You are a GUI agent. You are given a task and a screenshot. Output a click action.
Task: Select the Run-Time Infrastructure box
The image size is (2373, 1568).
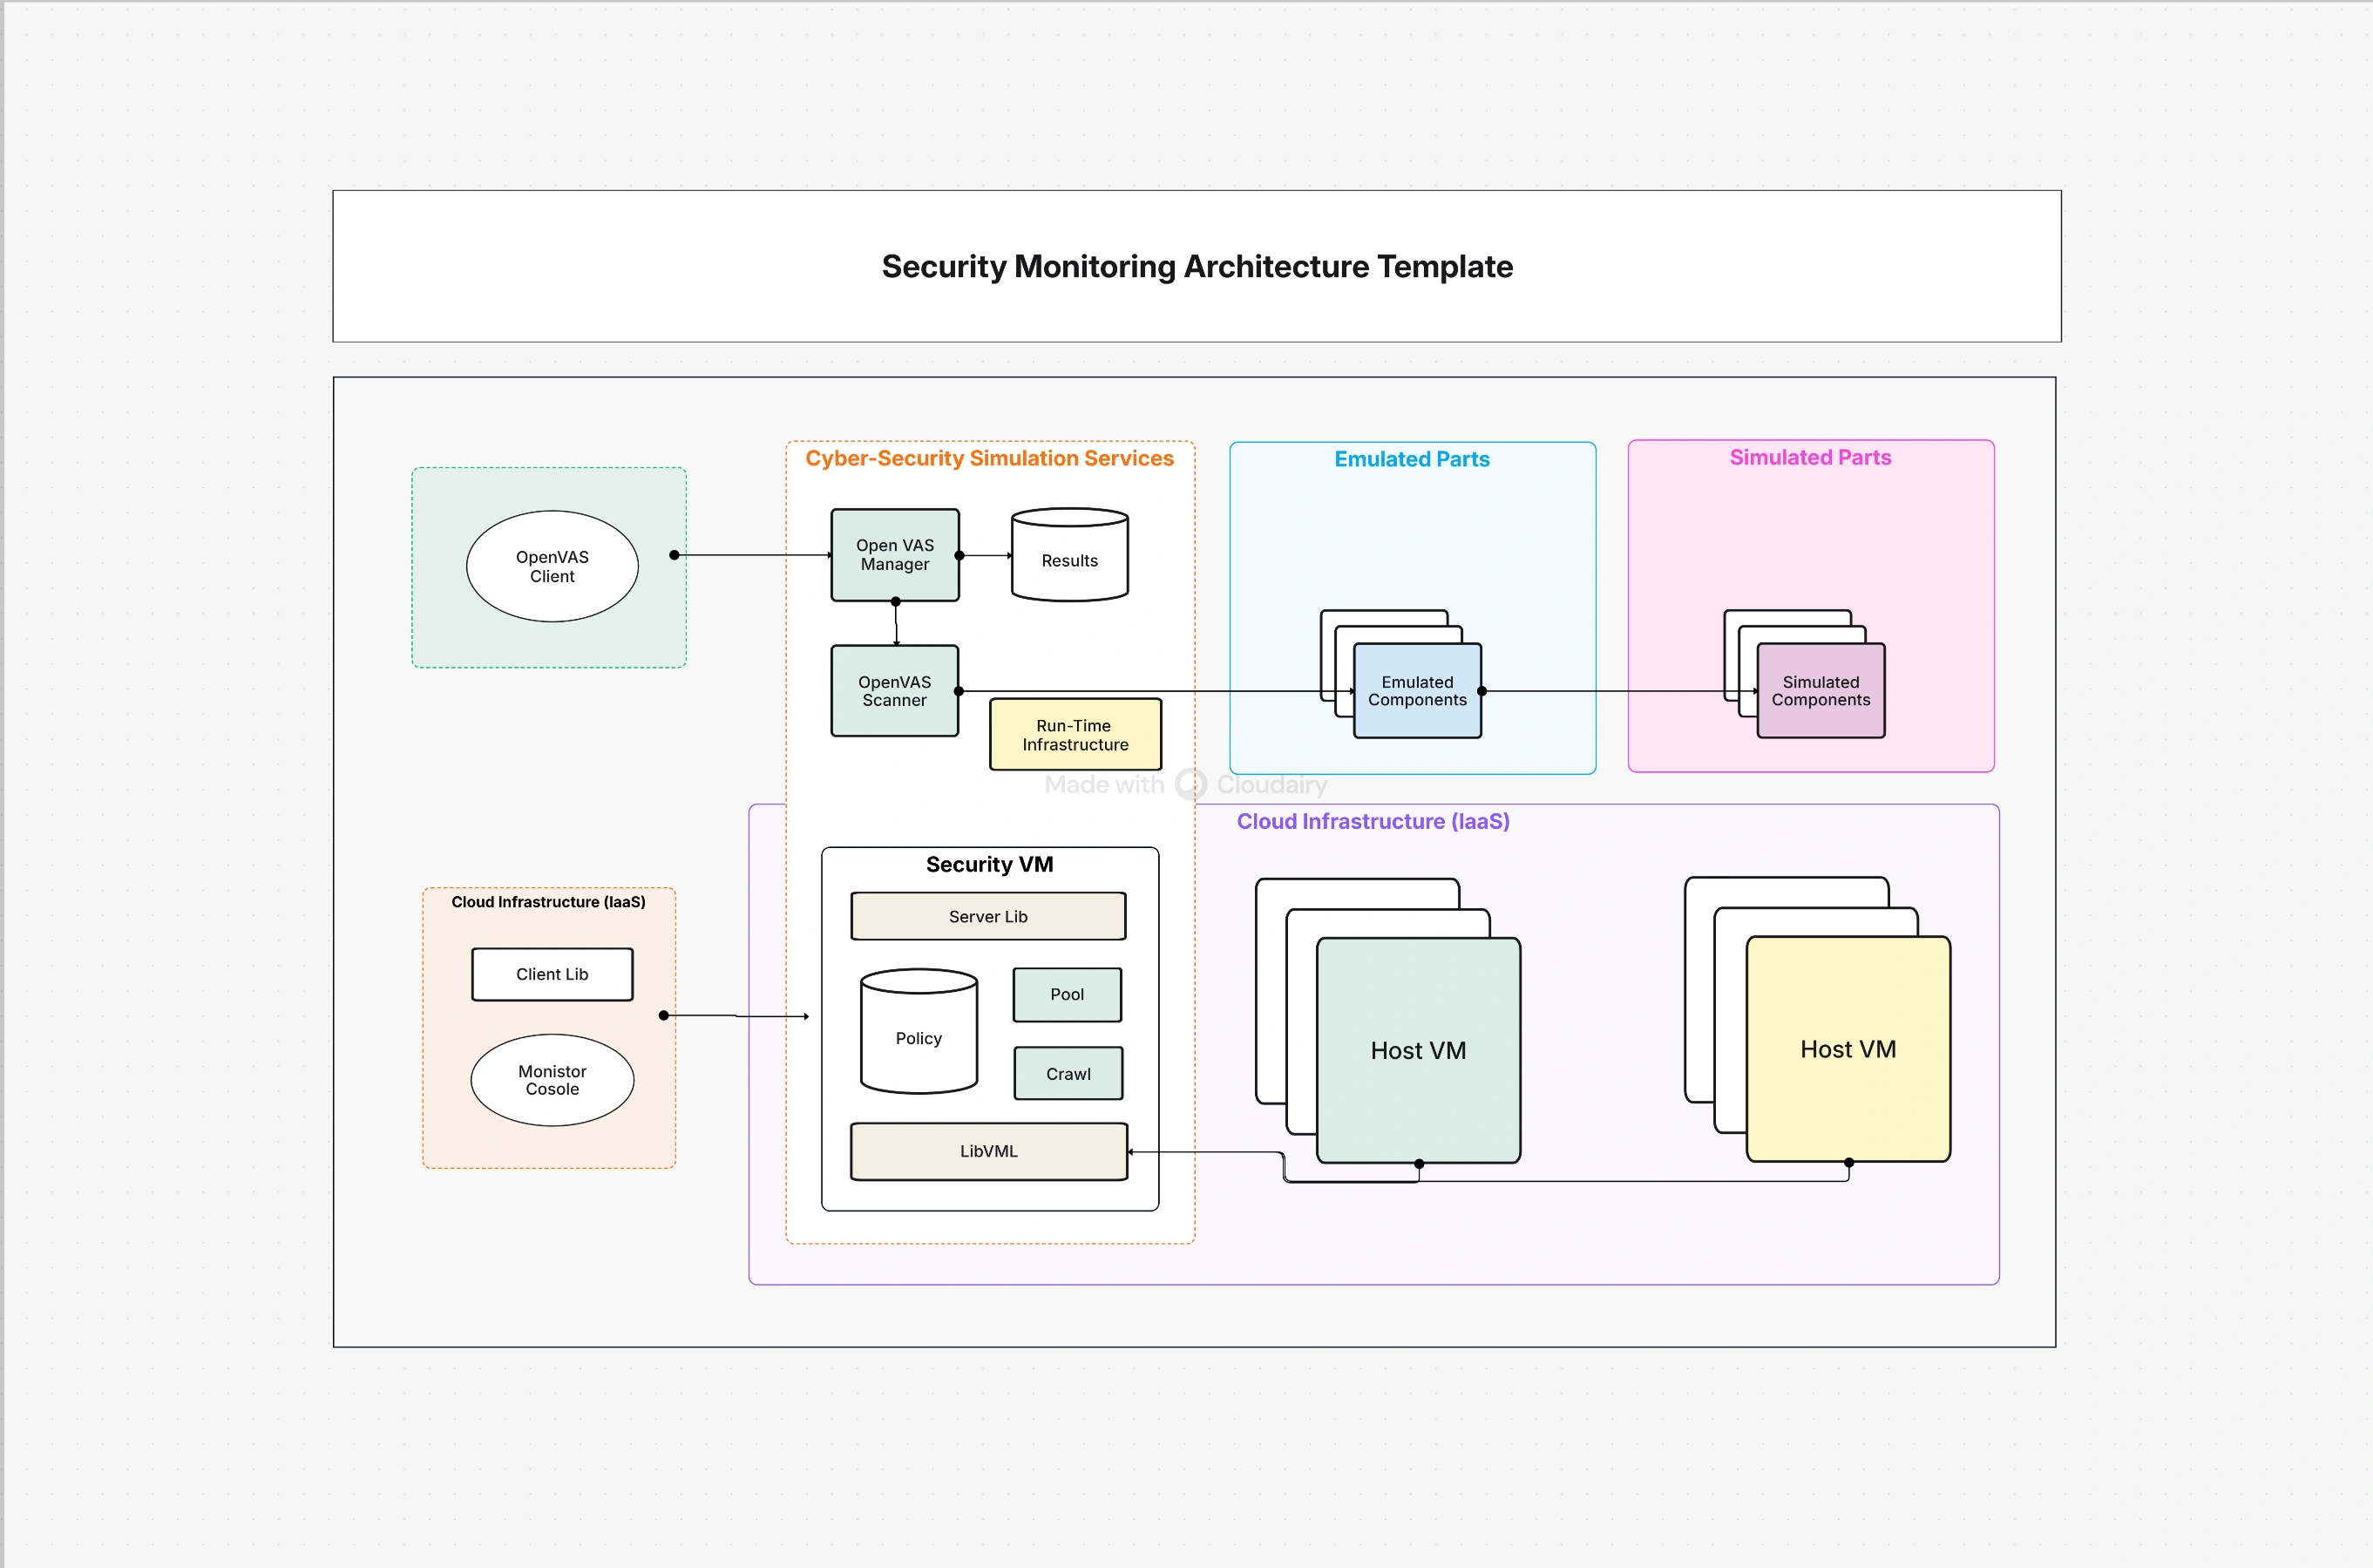pyautogui.click(x=1075, y=735)
